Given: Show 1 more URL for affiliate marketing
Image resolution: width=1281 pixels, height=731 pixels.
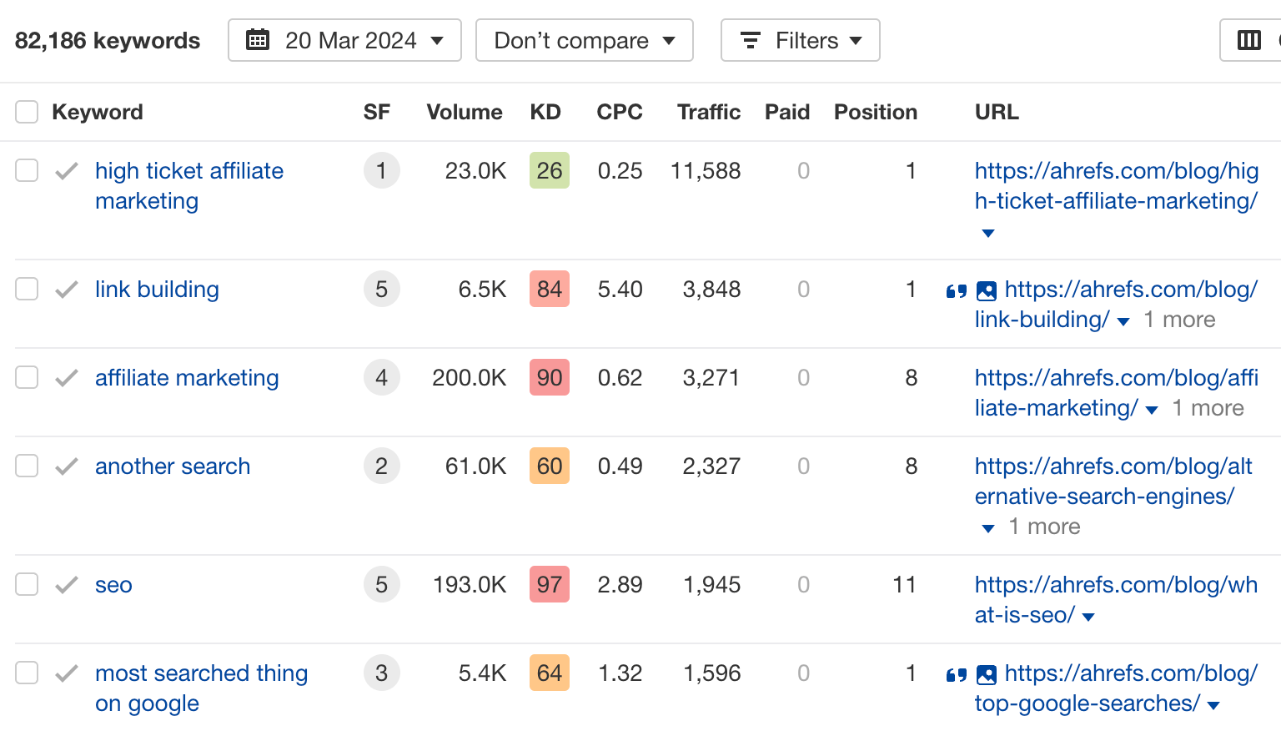Looking at the screenshot, I should click(x=1208, y=408).
